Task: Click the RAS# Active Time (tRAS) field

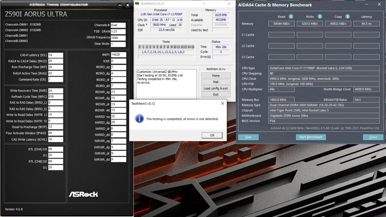Action: click(55, 73)
